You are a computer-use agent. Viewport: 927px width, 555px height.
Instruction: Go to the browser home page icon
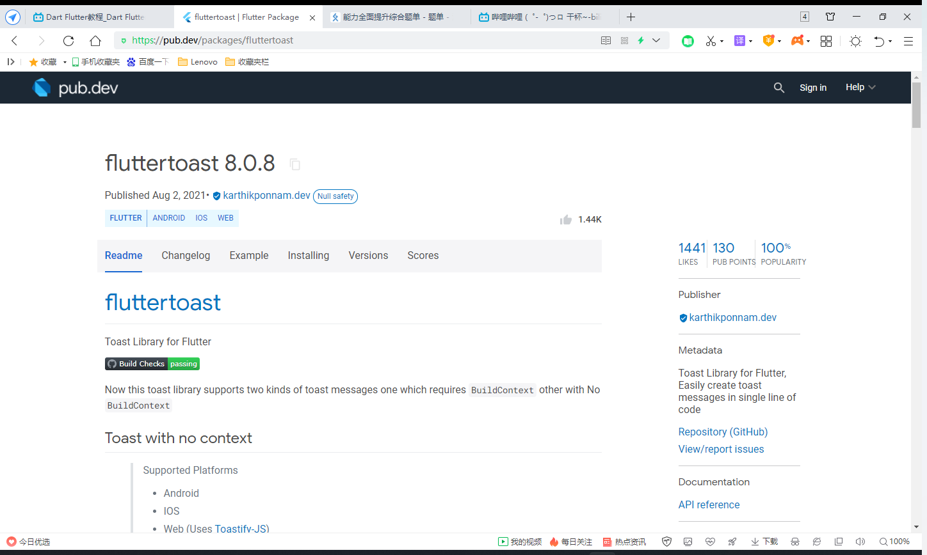click(x=95, y=41)
